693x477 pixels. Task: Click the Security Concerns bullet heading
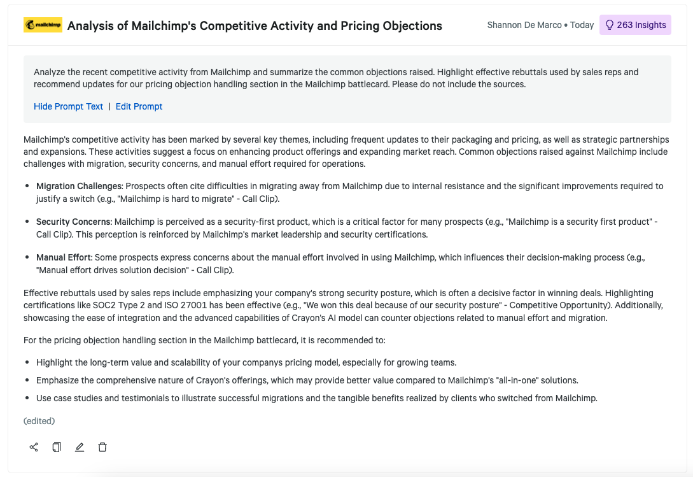coord(74,222)
